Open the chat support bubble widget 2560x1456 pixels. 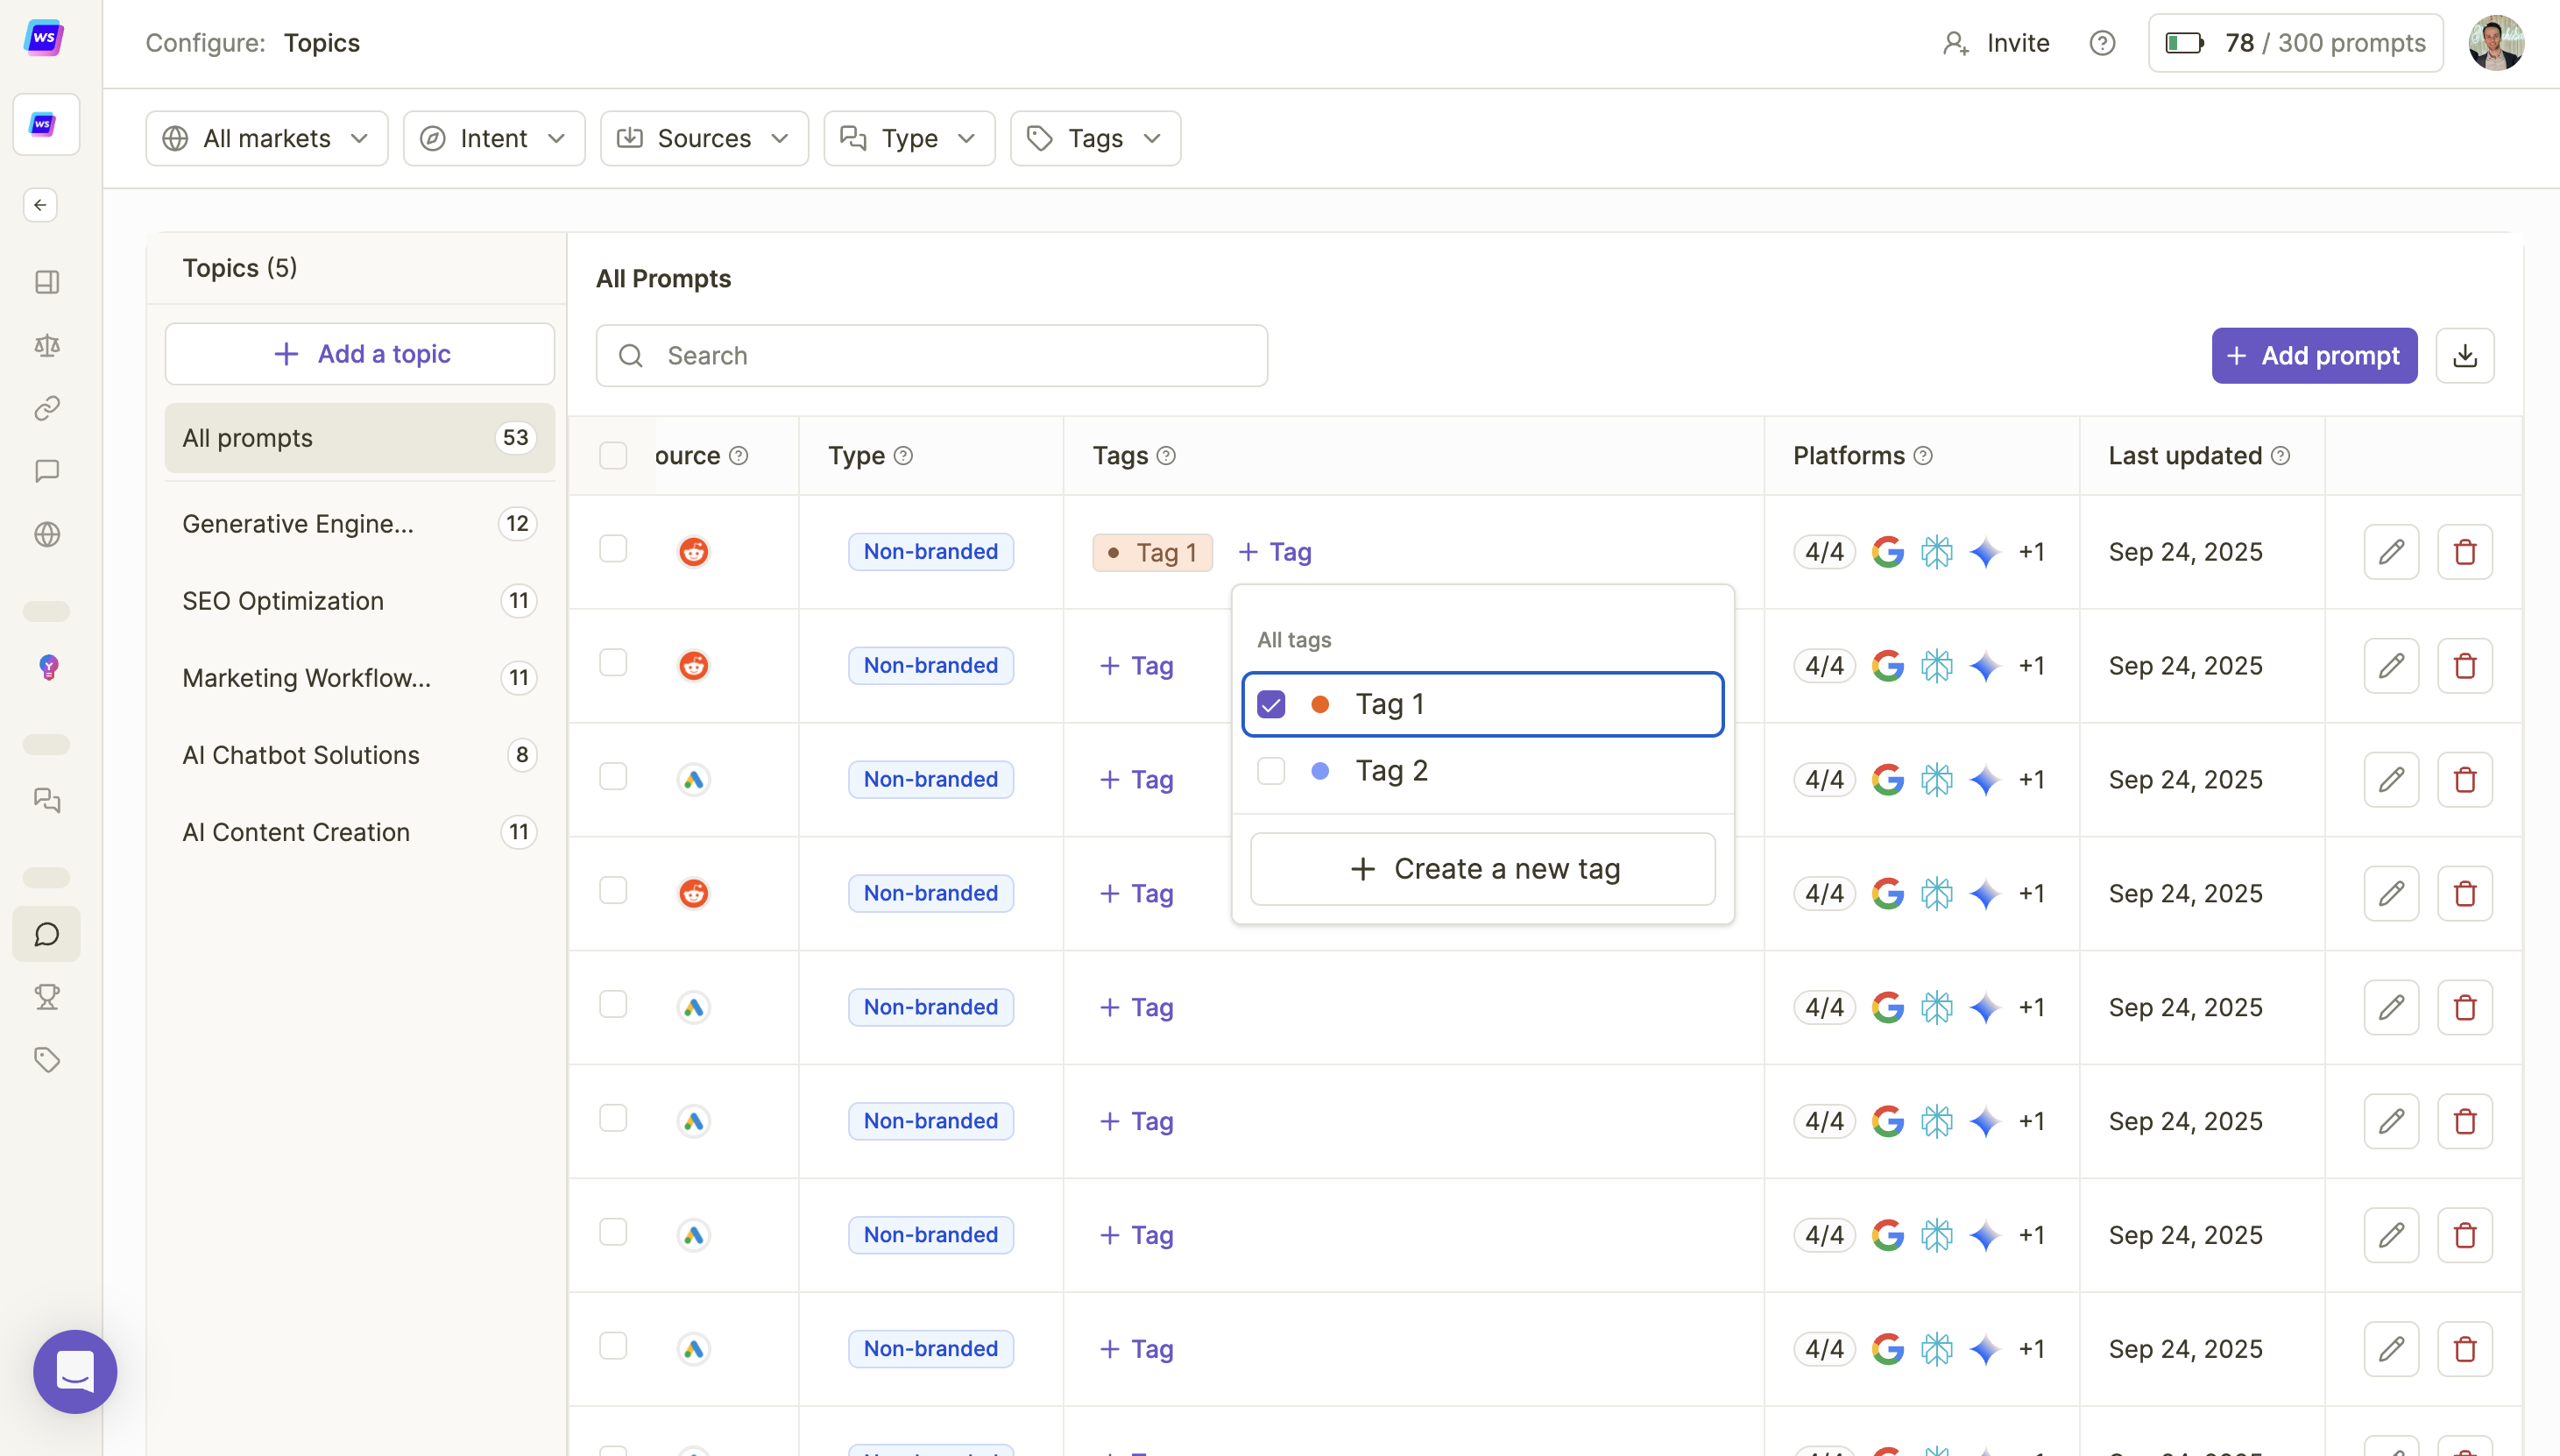[75, 1371]
